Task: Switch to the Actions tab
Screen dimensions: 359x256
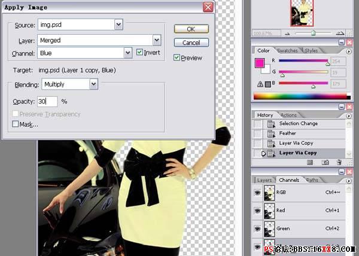Action: pos(288,115)
